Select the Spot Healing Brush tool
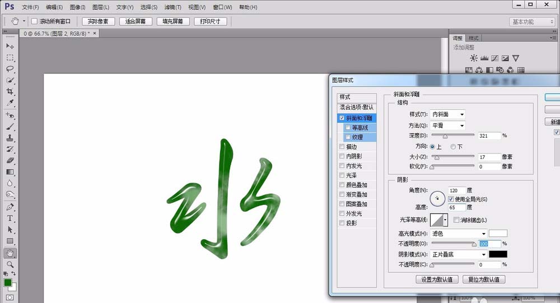 point(10,115)
